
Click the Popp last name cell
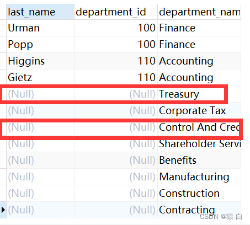[40, 45]
